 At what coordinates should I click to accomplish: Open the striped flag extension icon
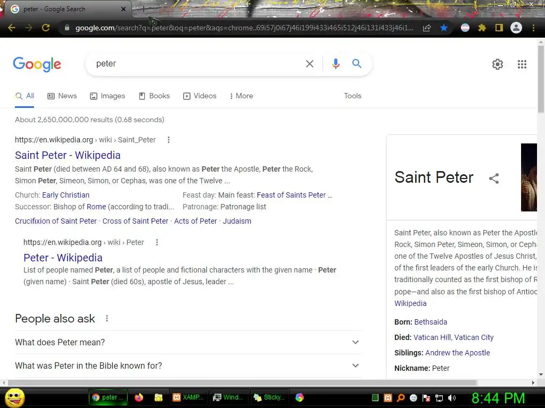(465, 28)
